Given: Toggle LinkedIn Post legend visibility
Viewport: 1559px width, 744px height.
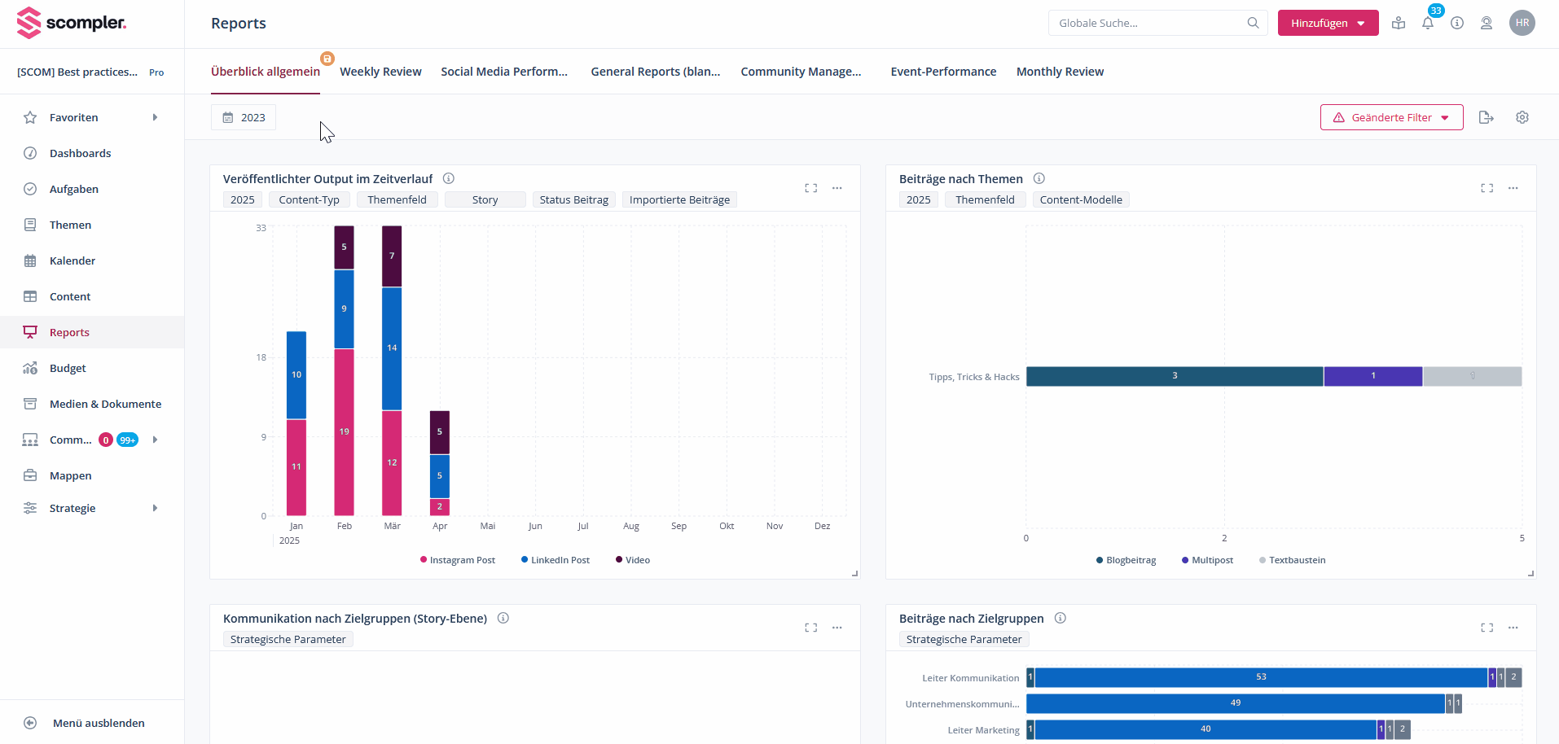Looking at the screenshot, I should point(555,560).
